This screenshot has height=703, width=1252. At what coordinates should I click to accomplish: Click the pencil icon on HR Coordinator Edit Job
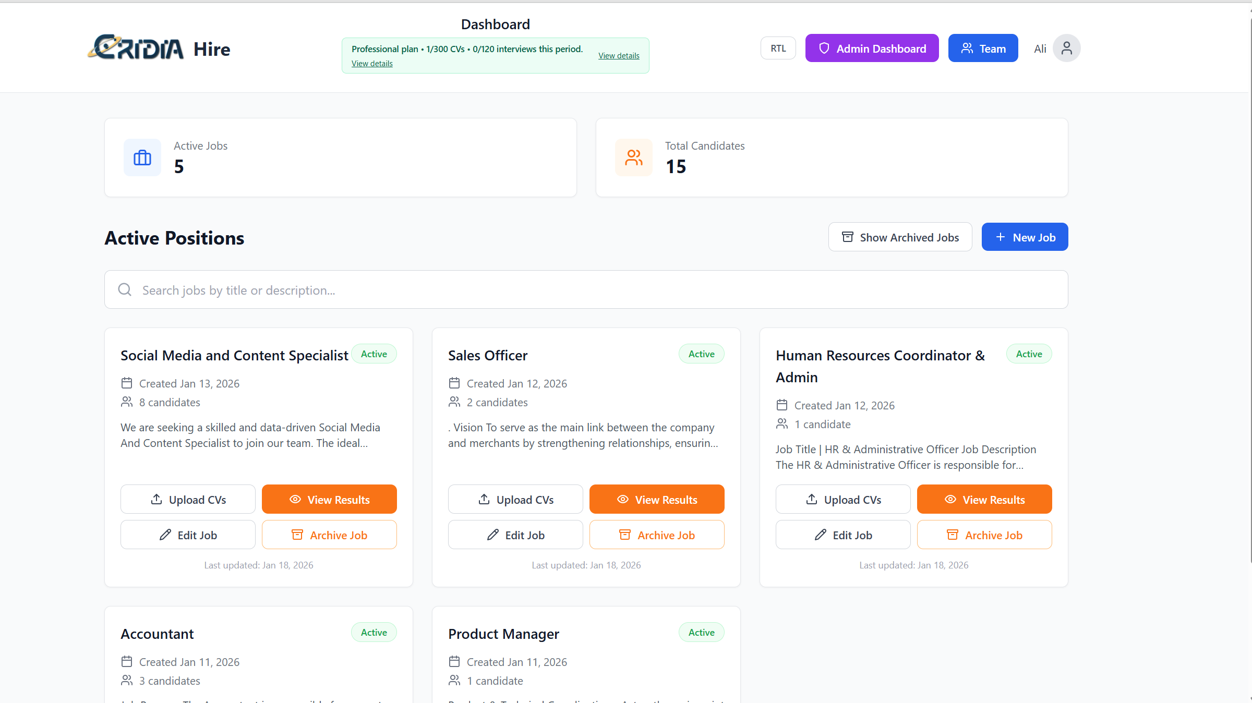(x=821, y=535)
